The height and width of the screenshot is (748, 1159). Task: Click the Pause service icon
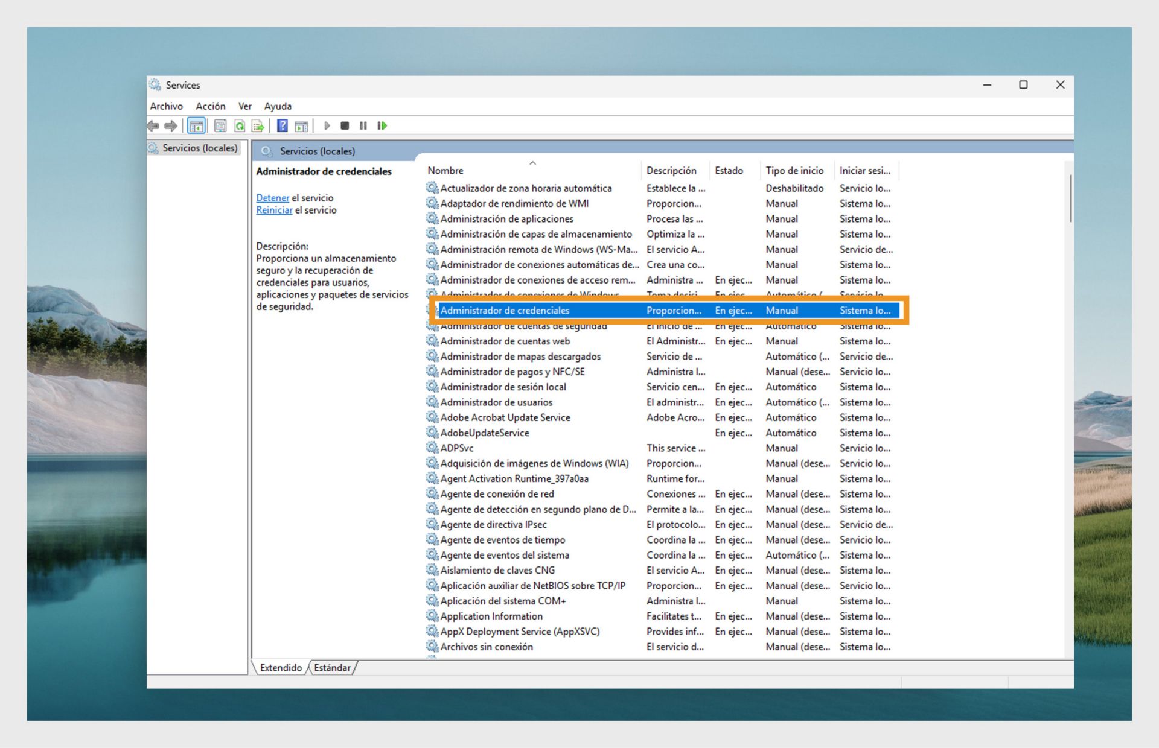(363, 125)
